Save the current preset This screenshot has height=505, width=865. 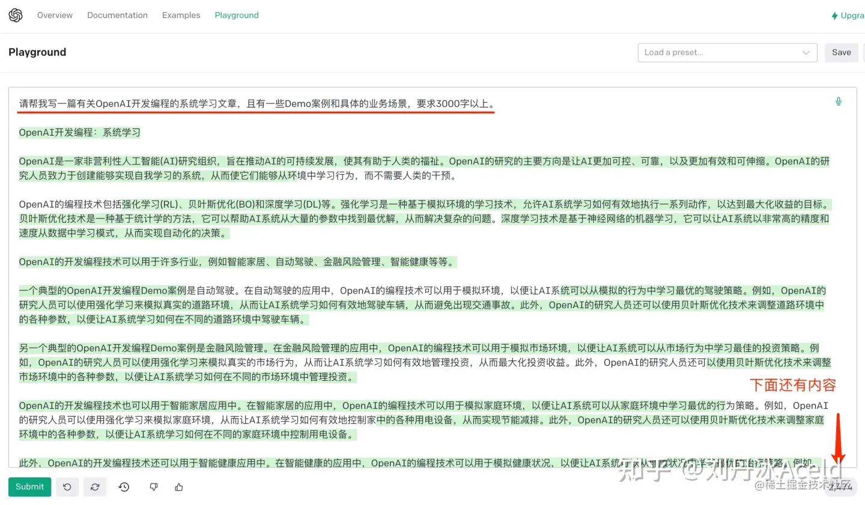point(841,52)
